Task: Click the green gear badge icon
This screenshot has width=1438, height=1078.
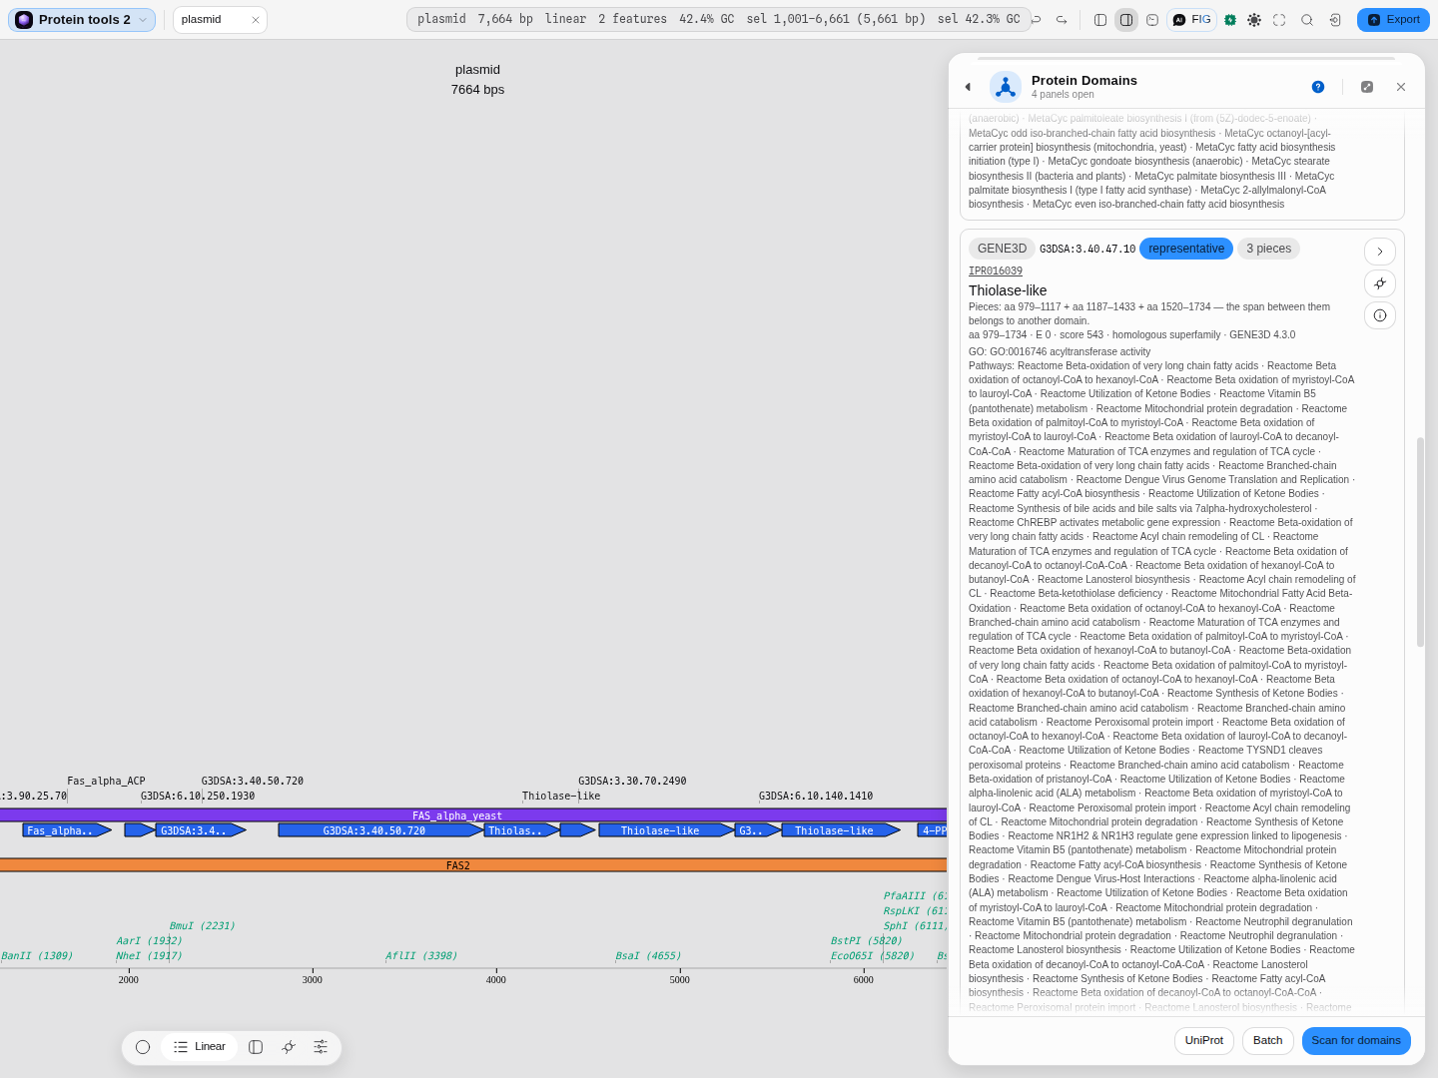Action: [1230, 20]
